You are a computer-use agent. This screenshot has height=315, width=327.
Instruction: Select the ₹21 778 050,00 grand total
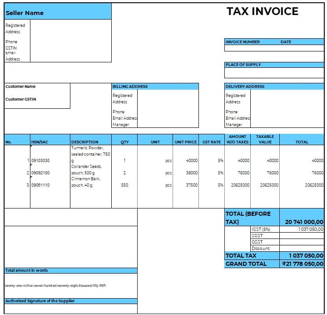tap(302, 264)
